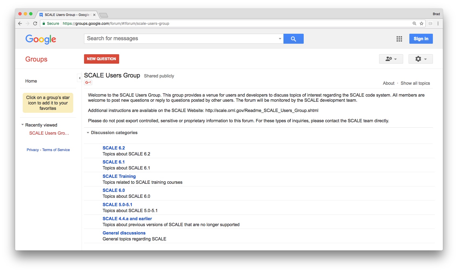The width and height of the screenshot is (458, 272).
Task: Click the text General topics regarding SCALE
Action: pyautogui.click(x=135, y=239)
